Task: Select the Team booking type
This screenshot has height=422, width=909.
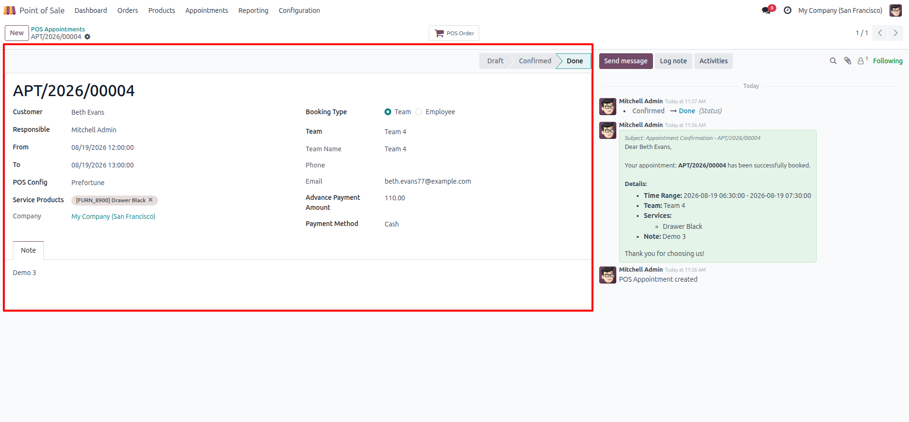Action: click(x=388, y=112)
